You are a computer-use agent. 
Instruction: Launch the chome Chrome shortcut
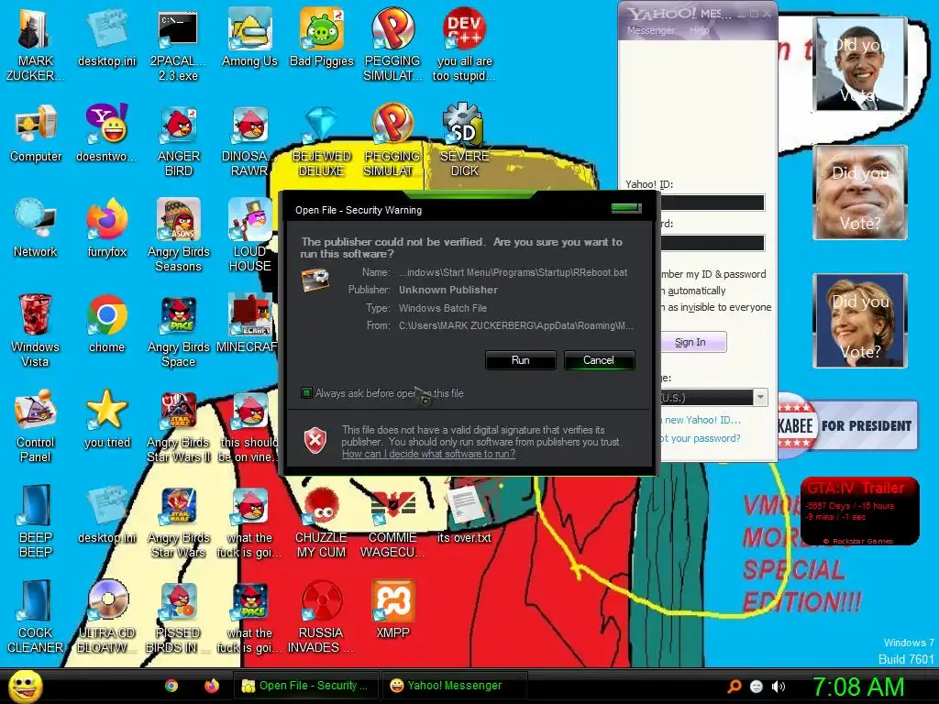107,324
